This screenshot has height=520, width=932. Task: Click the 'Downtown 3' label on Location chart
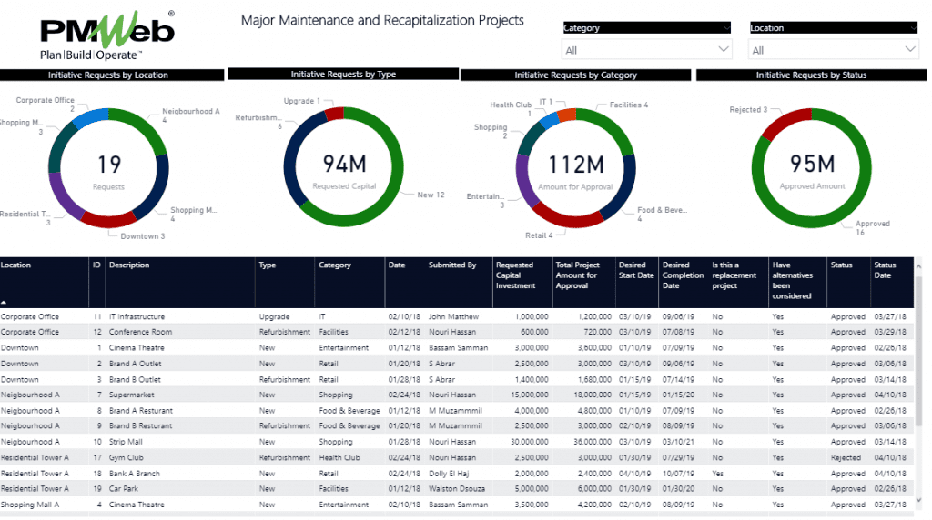click(x=143, y=236)
